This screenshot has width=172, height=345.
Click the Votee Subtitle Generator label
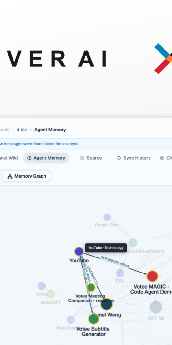(x=93, y=332)
